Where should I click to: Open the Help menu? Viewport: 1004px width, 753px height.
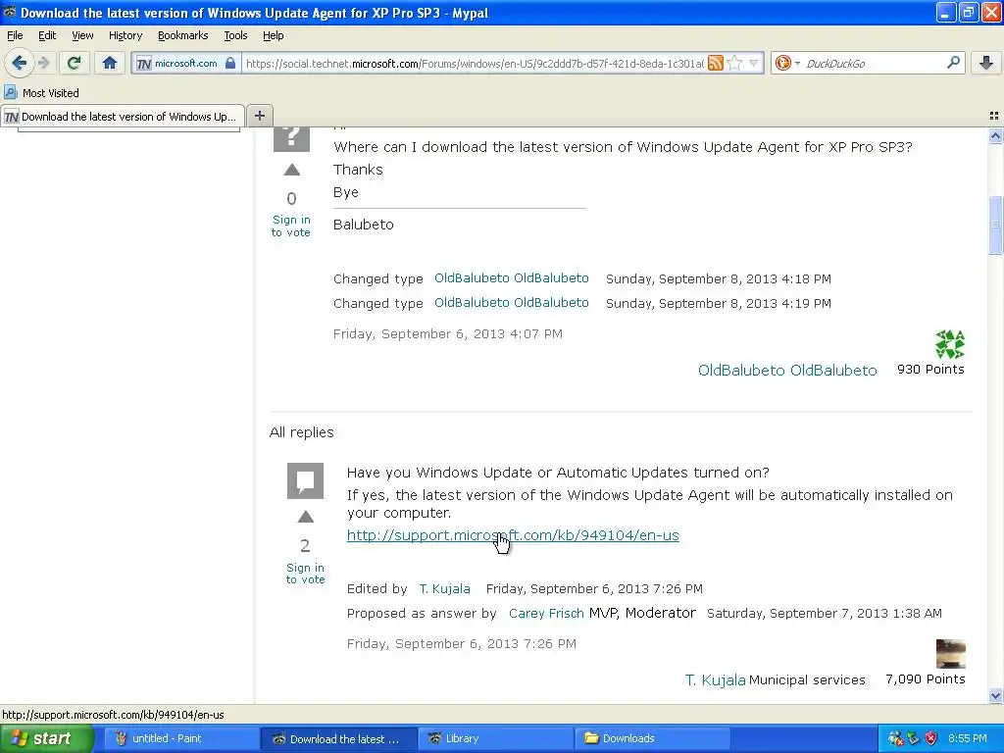(x=273, y=35)
